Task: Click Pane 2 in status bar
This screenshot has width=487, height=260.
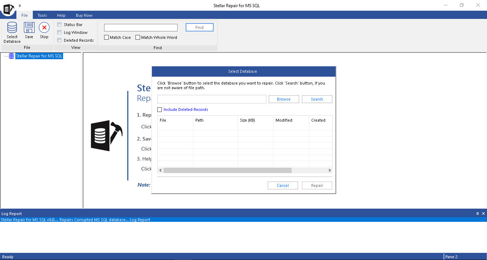Action: point(451,257)
